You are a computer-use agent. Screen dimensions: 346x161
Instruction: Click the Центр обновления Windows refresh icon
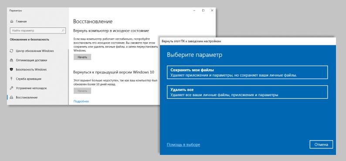12,51
